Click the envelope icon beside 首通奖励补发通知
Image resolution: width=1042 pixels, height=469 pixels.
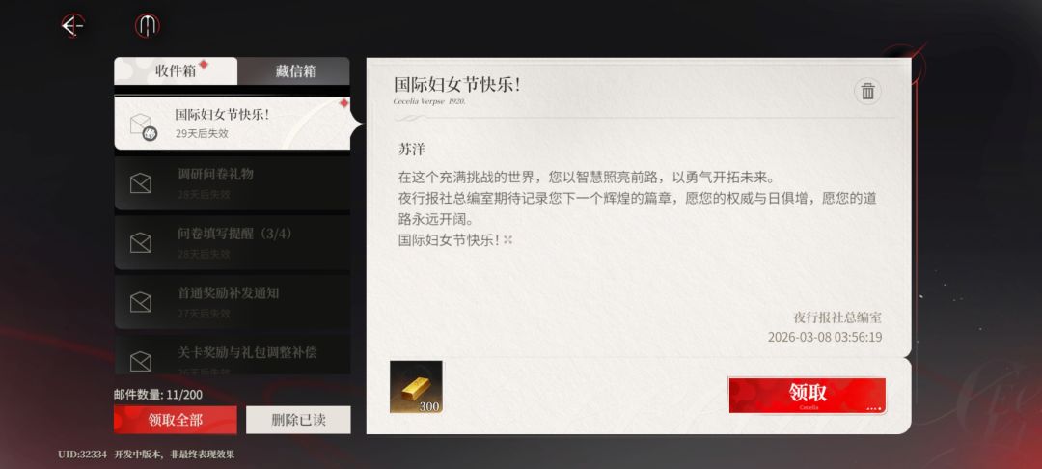click(140, 302)
